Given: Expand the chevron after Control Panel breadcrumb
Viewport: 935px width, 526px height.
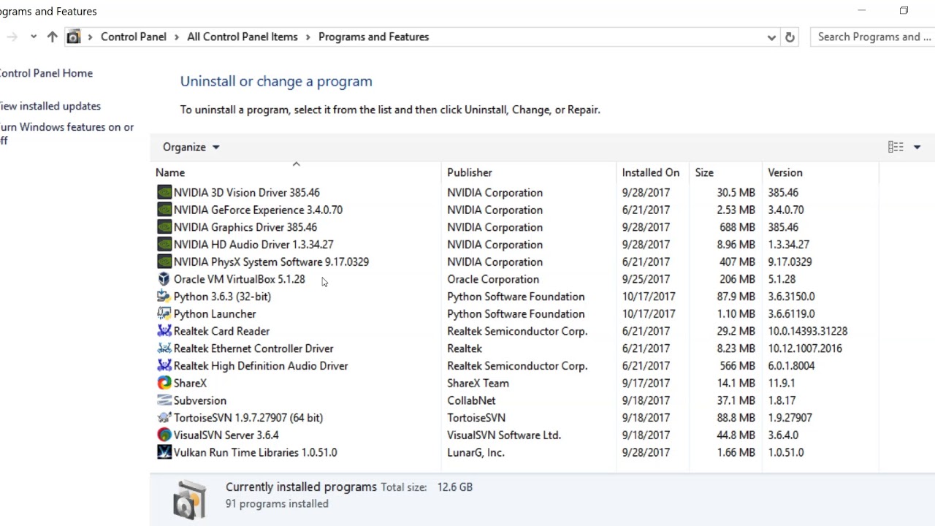Looking at the screenshot, I should [177, 37].
